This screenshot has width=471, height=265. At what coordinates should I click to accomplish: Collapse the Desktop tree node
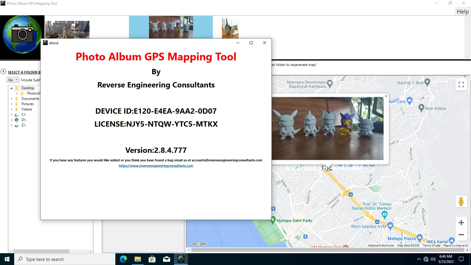coord(11,88)
